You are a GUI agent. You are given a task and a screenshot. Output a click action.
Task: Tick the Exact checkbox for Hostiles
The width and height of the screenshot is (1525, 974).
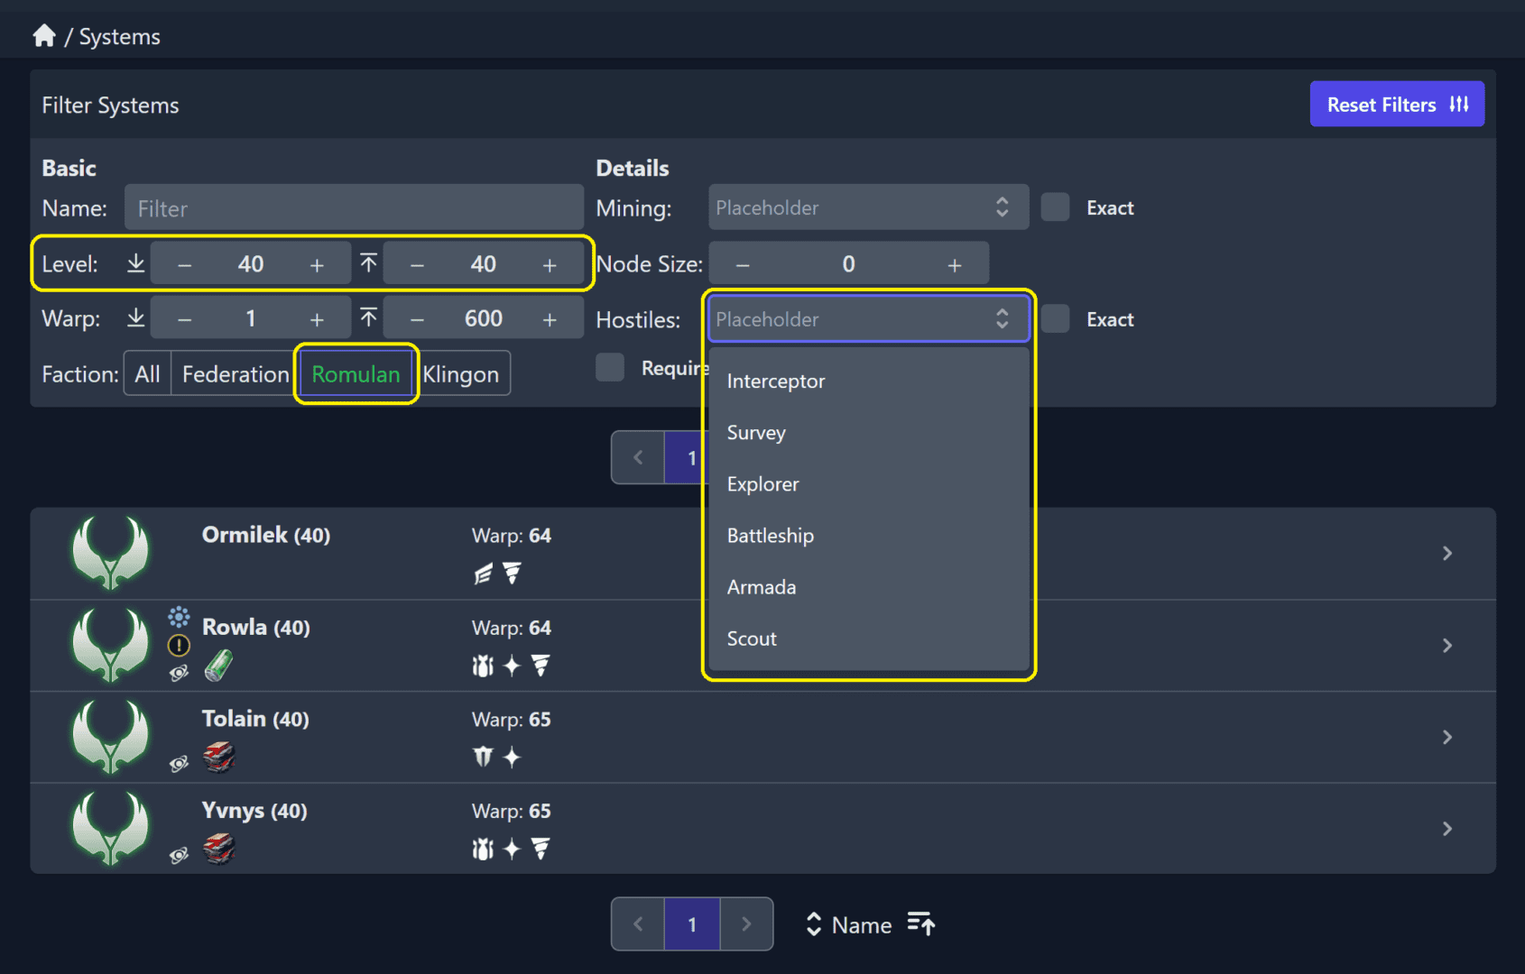[1055, 319]
